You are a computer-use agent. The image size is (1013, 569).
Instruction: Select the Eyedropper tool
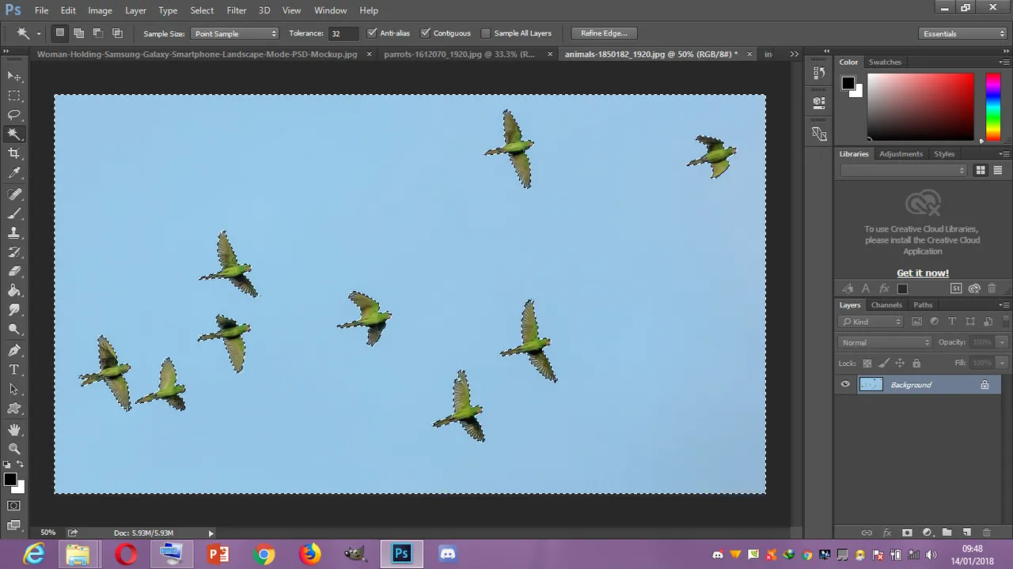click(x=14, y=173)
